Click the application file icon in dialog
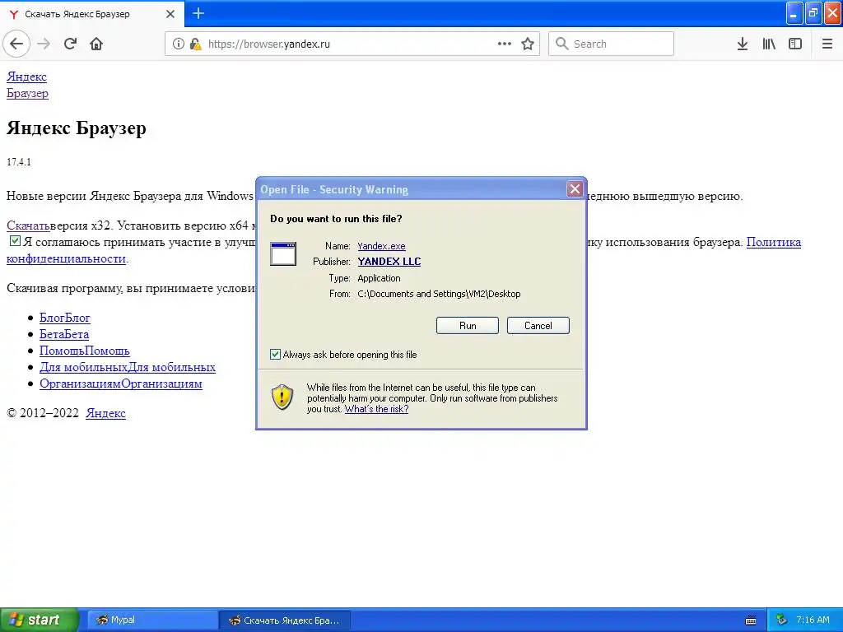This screenshot has height=632, width=843. (x=283, y=254)
